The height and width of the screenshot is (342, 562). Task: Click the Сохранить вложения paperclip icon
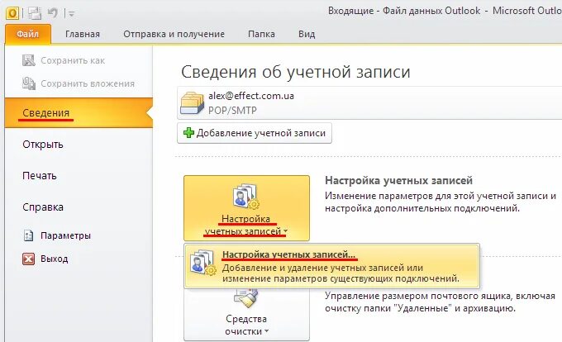pyautogui.click(x=29, y=83)
